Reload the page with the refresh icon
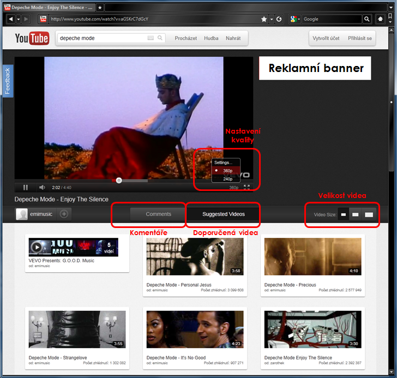The image size is (397, 378). point(279,19)
